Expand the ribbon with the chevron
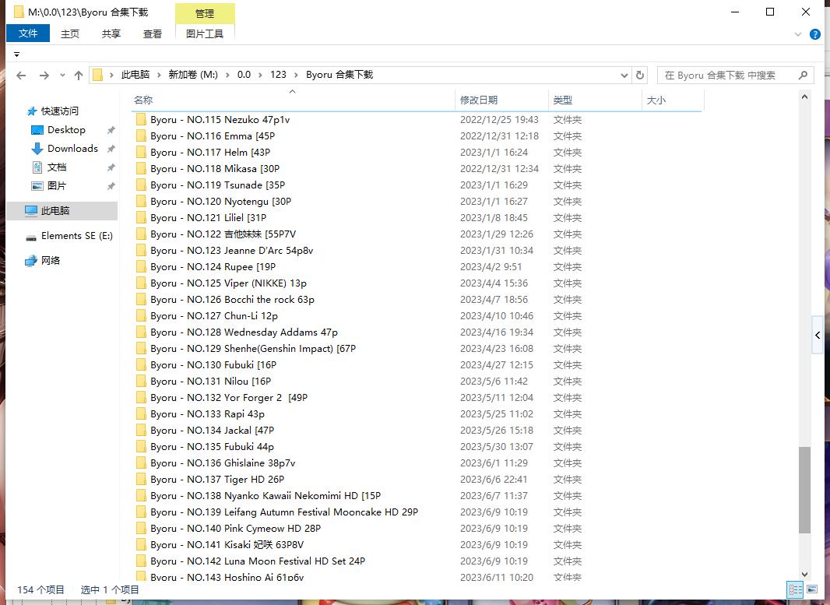Image resolution: width=830 pixels, height=605 pixels. [798, 34]
